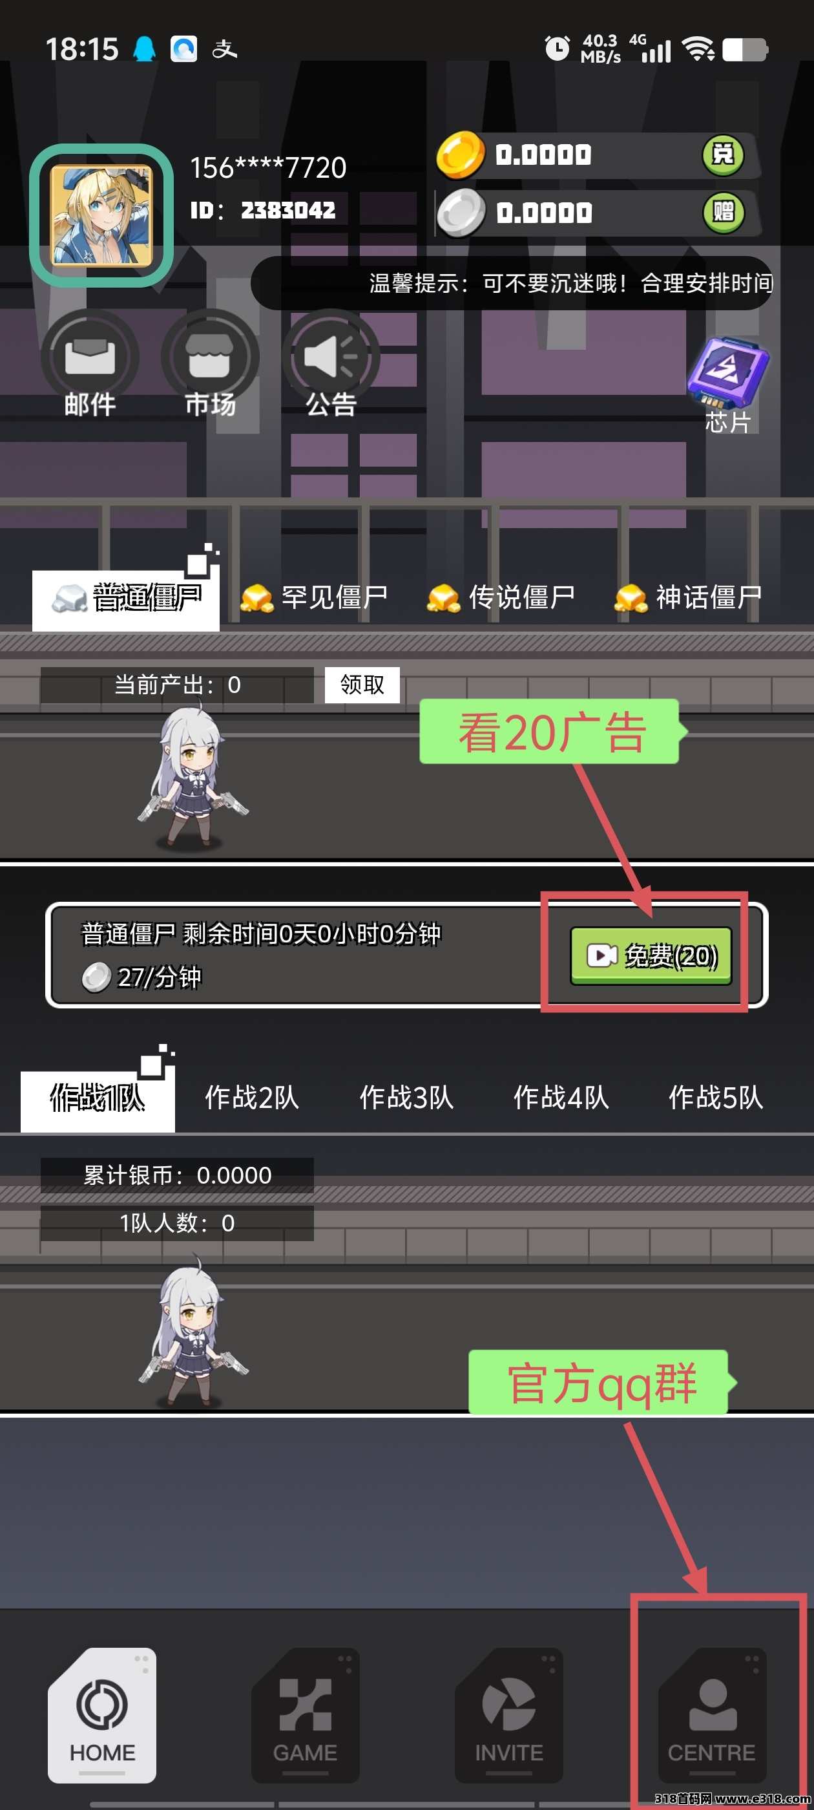Viewport: 814px width, 1810px height.
Task: Switch to the 传说僵尸 tab
Action: 501,598
